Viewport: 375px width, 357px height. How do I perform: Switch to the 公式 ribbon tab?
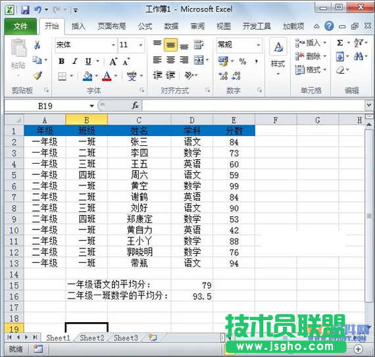[145, 26]
